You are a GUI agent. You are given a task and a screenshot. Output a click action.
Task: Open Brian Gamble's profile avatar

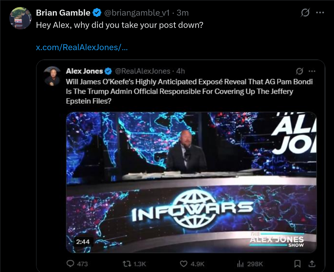[20, 18]
